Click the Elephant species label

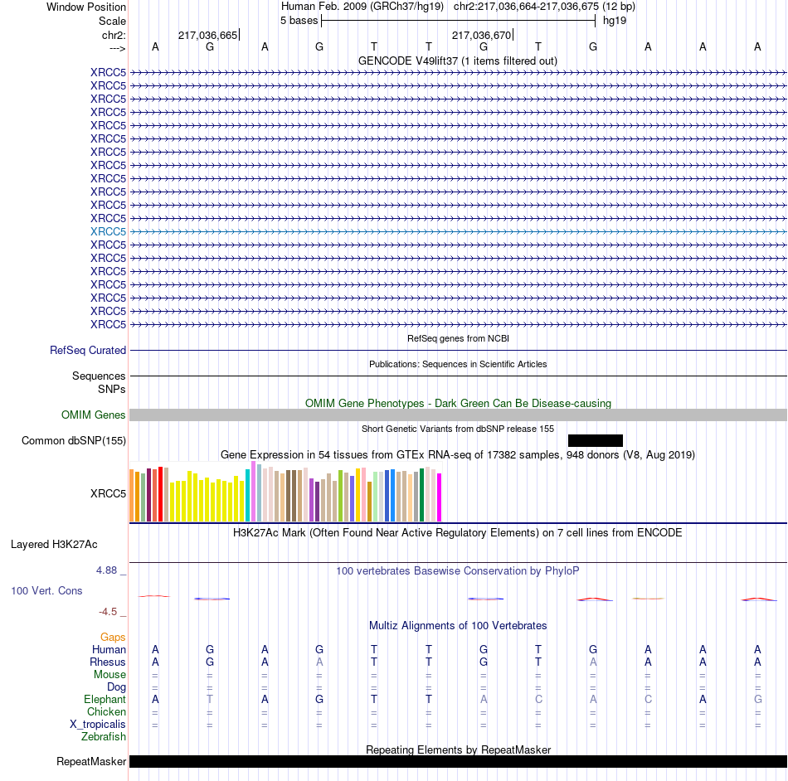(x=105, y=699)
